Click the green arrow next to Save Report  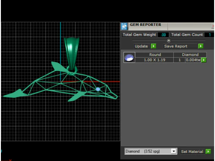coord(201,46)
